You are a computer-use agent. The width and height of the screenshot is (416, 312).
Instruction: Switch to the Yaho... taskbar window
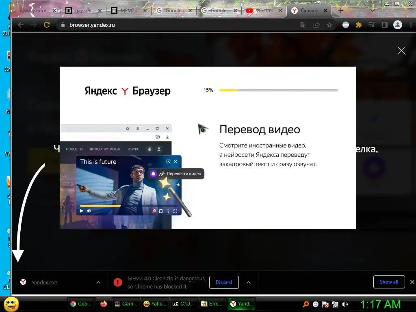[x=155, y=304]
